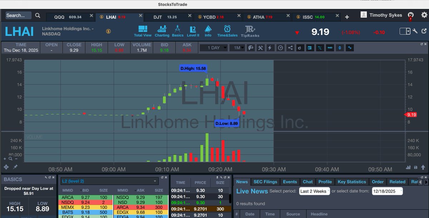This screenshot has height=218, width=429.
Task: Click the 12/18/2025 date field
Action: point(386,191)
